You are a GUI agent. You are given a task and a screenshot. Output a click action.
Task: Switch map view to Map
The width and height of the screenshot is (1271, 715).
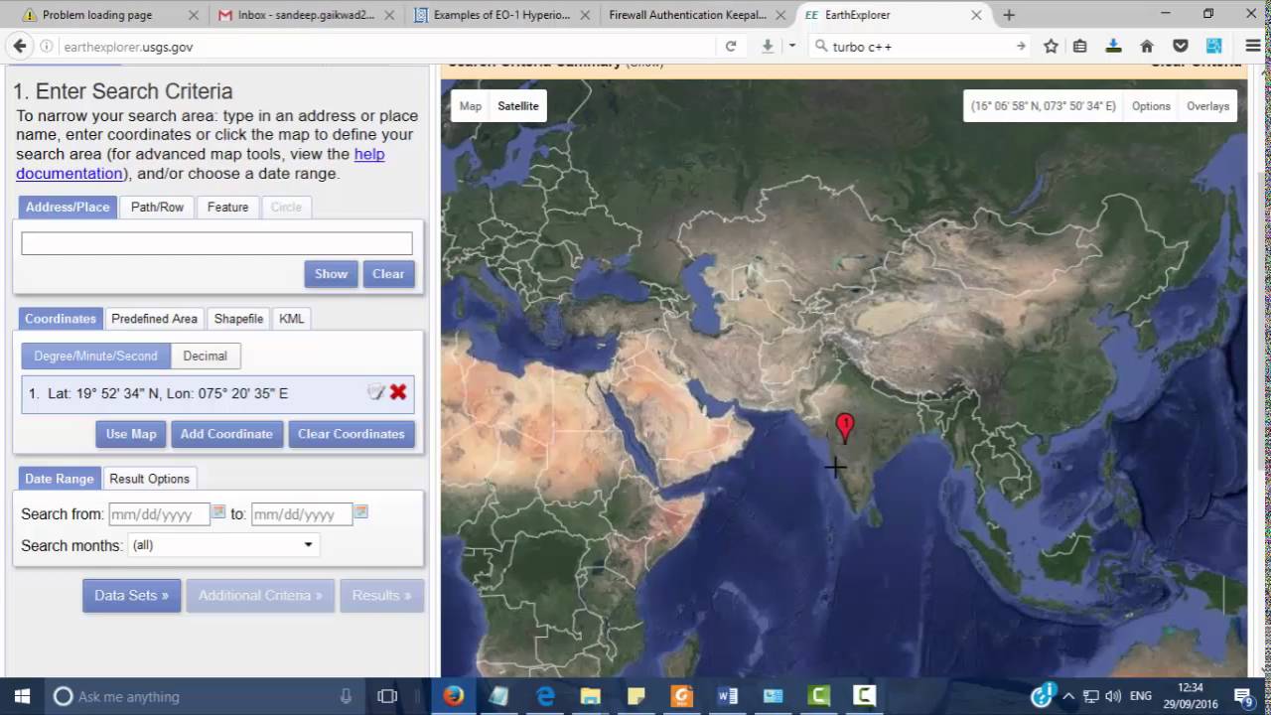[x=471, y=106]
